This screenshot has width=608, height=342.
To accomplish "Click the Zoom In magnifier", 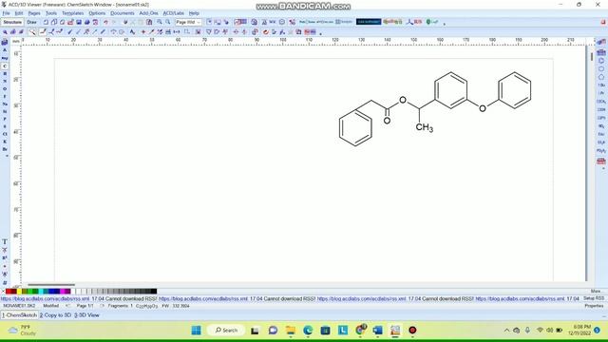I will [160, 22].
